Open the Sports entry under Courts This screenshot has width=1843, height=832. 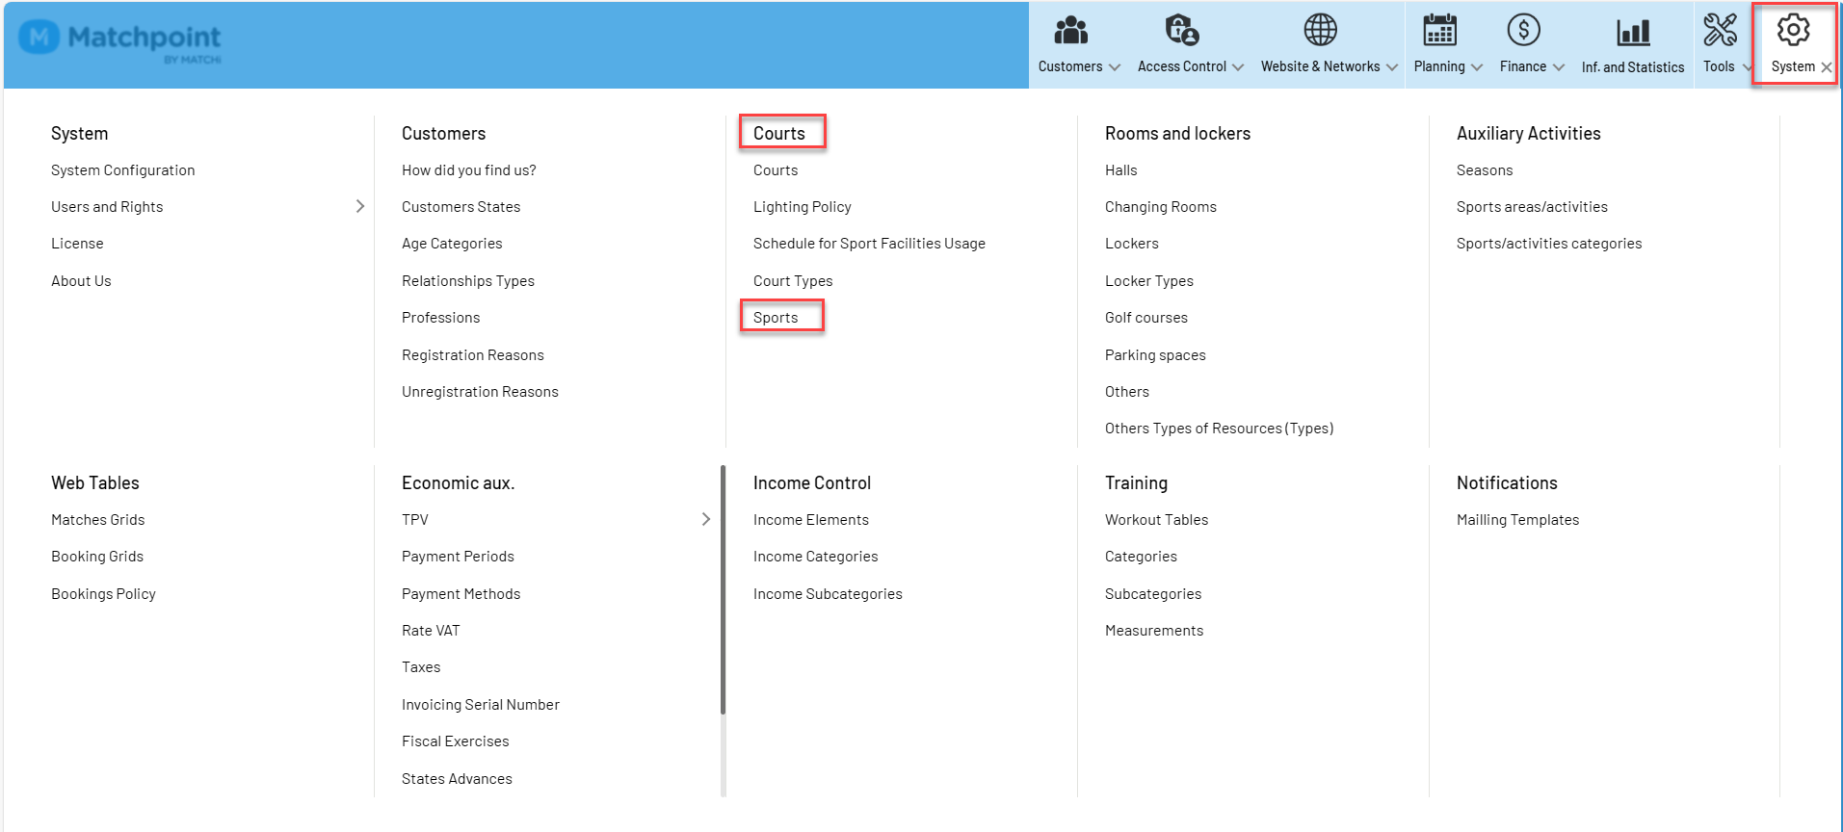(776, 318)
